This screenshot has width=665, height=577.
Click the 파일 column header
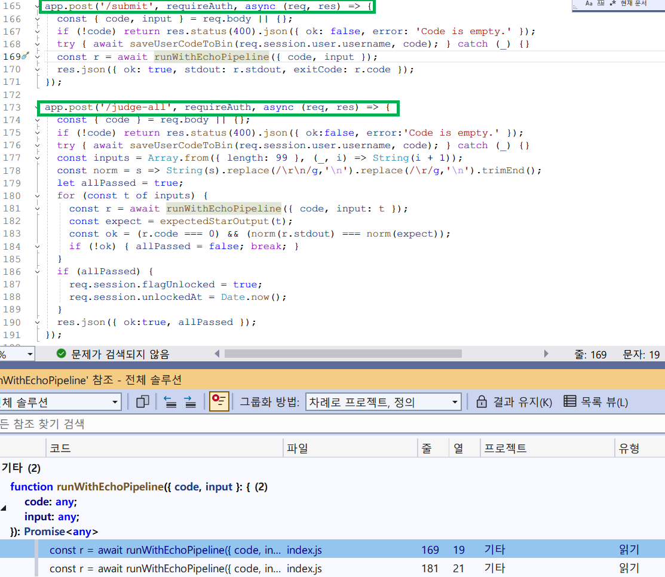[350, 448]
